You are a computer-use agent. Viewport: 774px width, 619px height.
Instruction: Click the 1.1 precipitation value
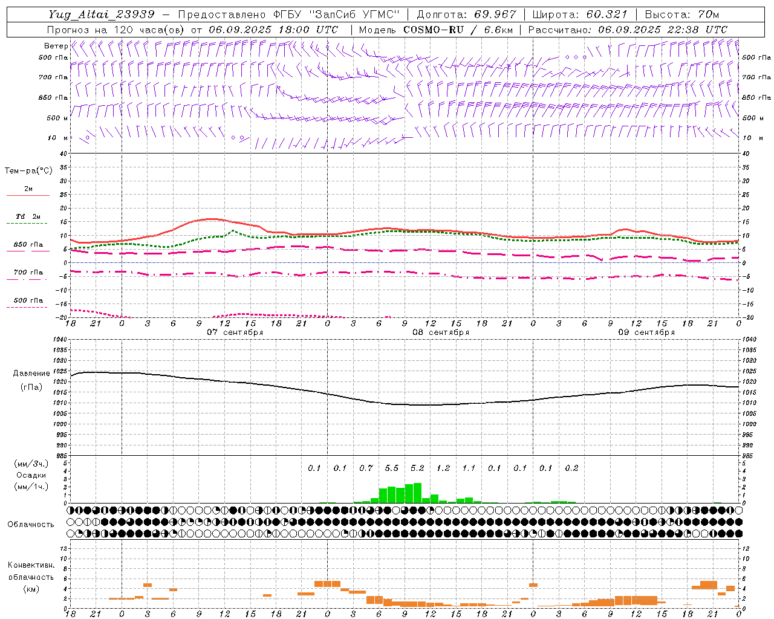(x=469, y=468)
